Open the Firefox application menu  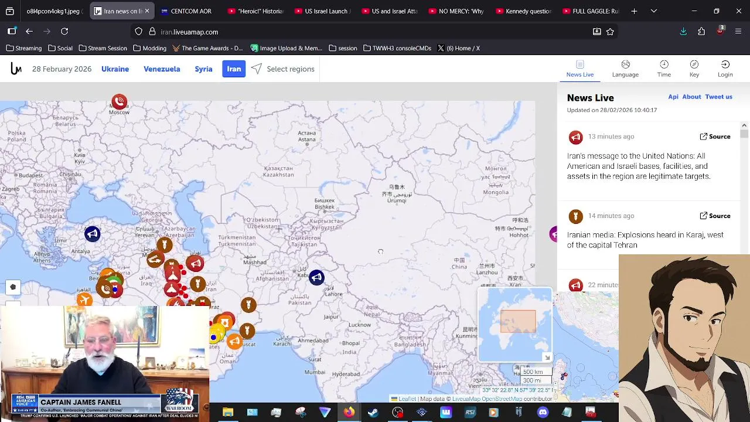738,32
